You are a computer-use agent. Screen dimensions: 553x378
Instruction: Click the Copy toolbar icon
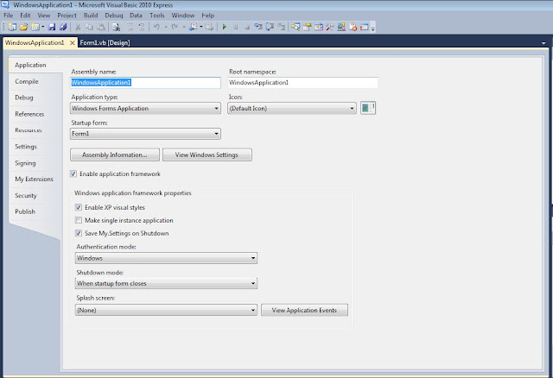90,27
